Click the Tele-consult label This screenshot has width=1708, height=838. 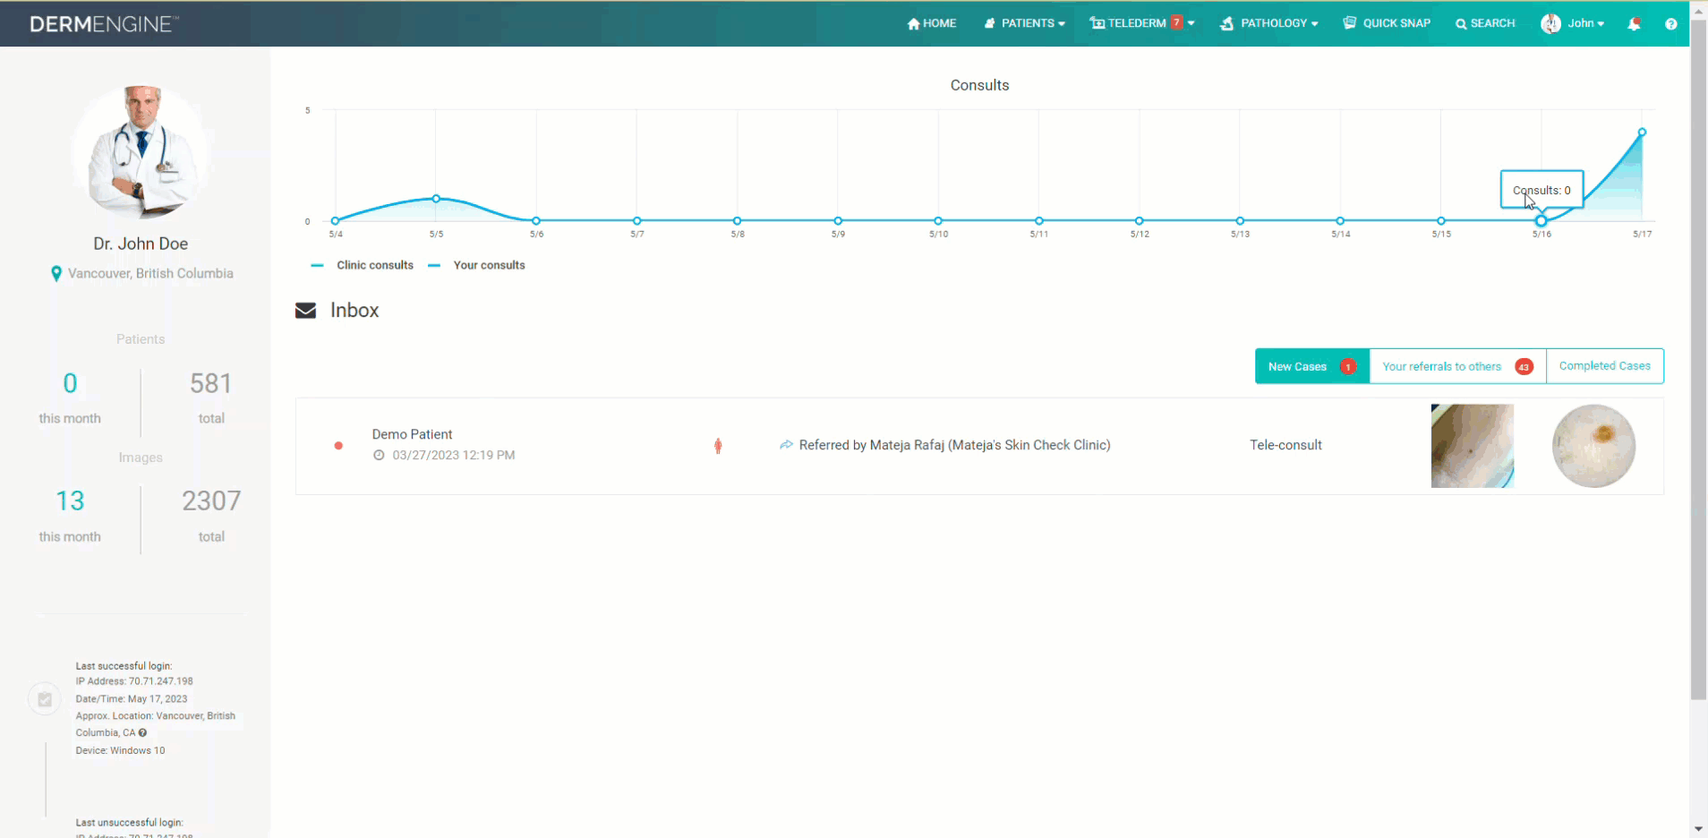[x=1285, y=445]
